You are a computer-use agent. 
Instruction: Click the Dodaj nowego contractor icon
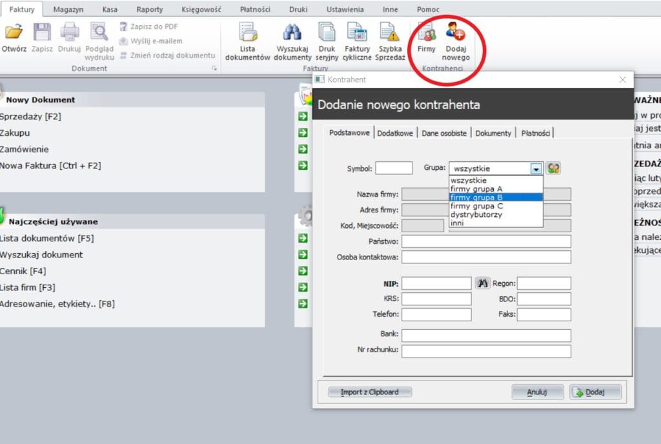point(456,34)
